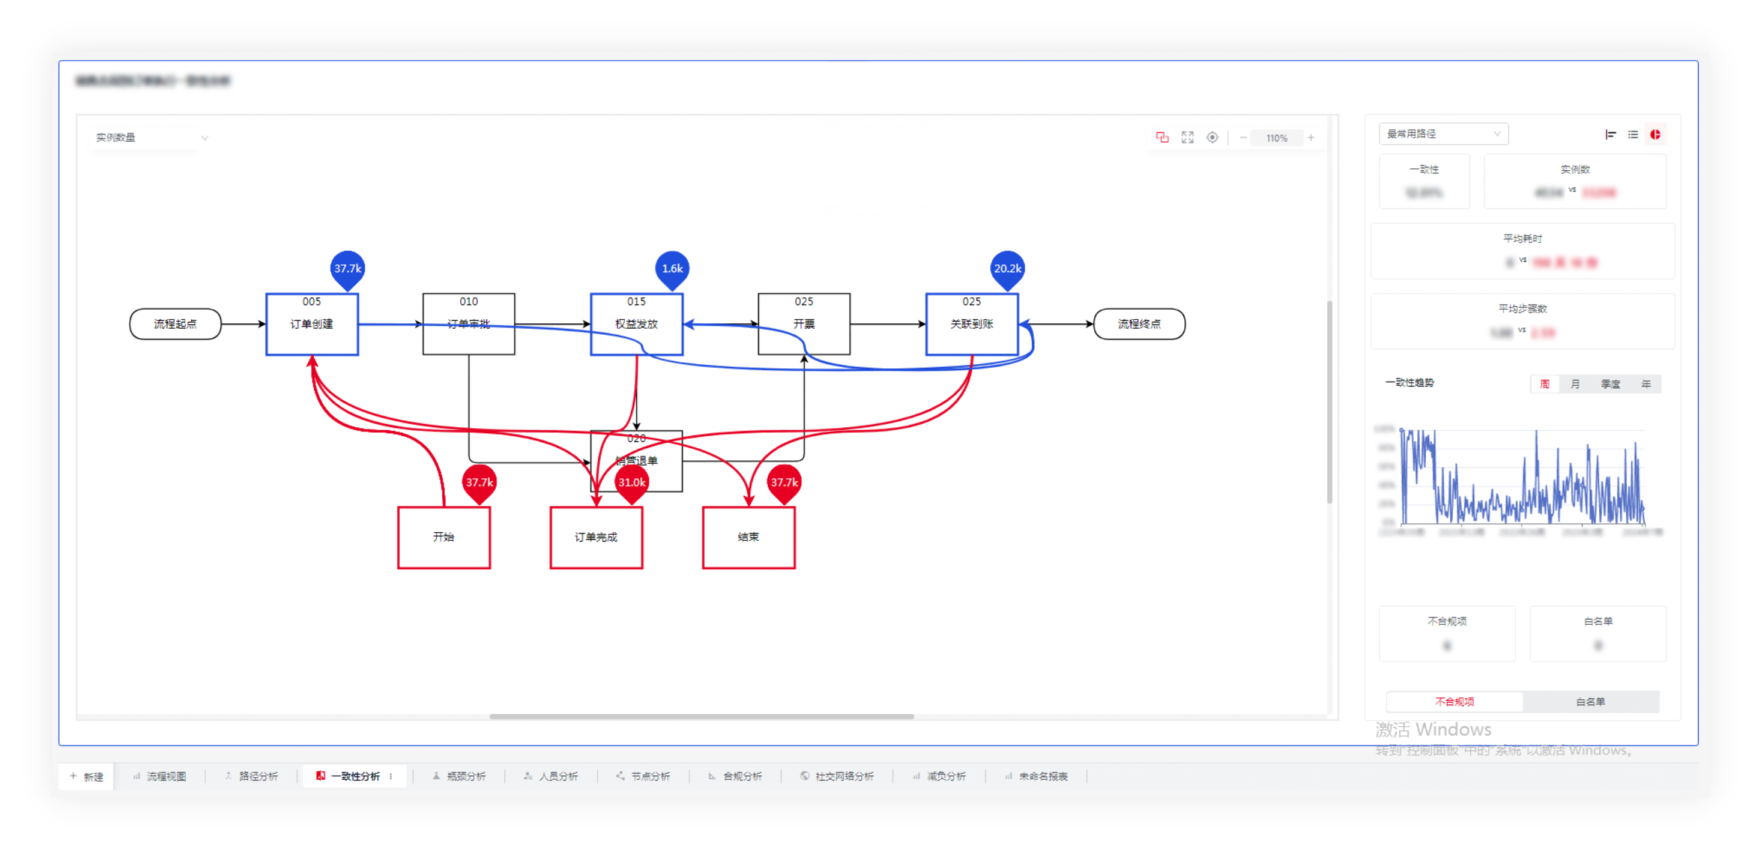
Task: Open the 瓶颈分析 tab
Action: click(460, 776)
